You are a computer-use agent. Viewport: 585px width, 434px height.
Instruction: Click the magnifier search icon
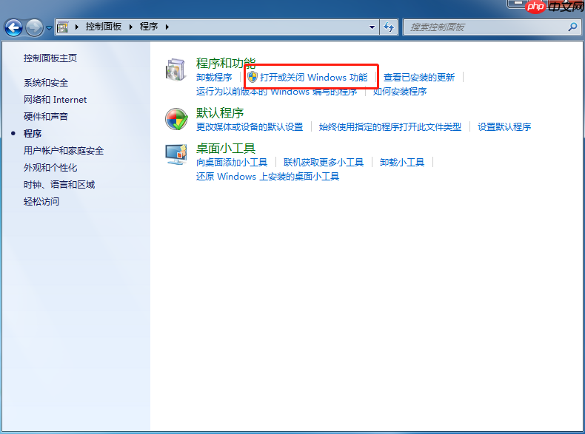point(572,27)
